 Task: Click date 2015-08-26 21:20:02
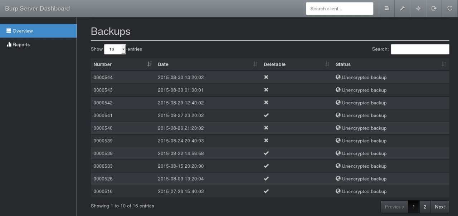181,128
